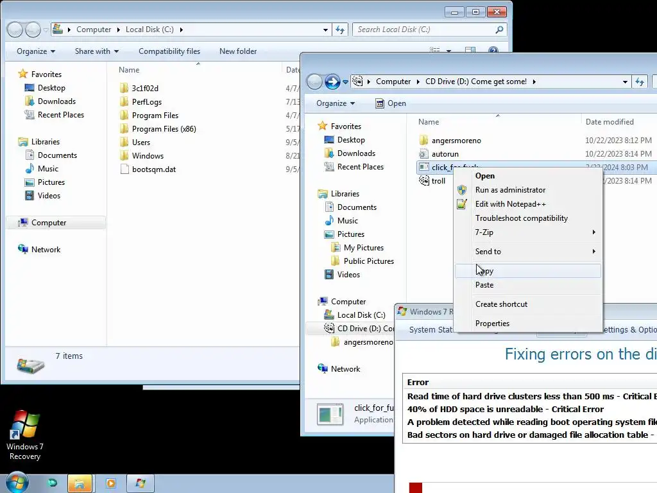Click the search magnifier in Local Disk window
The image size is (657, 493).
499,30
